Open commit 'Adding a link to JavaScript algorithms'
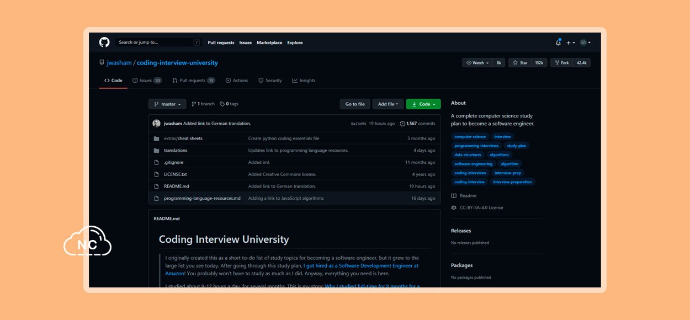The width and height of the screenshot is (690, 320). (286, 198)
